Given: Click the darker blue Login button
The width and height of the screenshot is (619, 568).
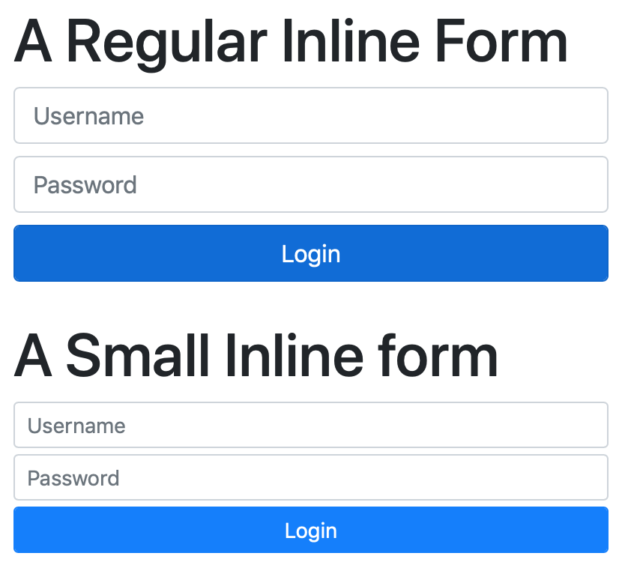Looking at the screenshot, I should (x=311, y=253).
